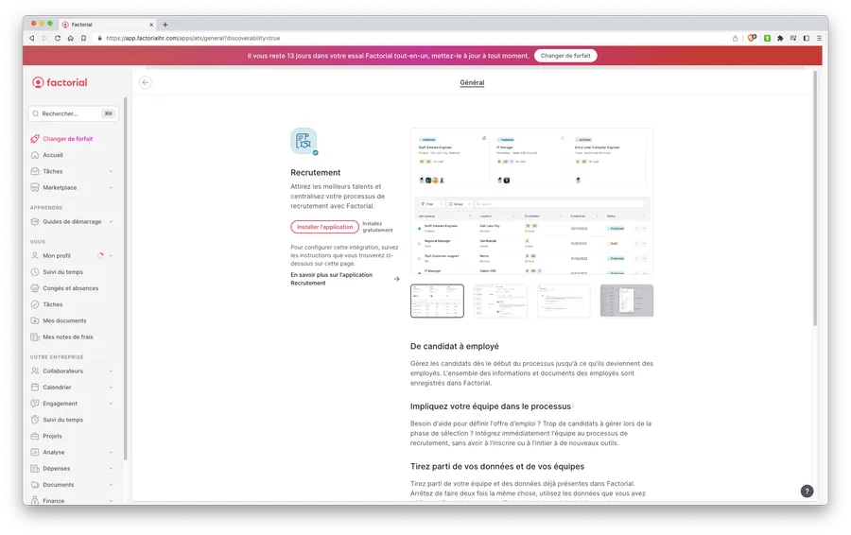Click the Factorial browser tab
The width and height of the screenshot is (851, 535).
tap(108, 25)
